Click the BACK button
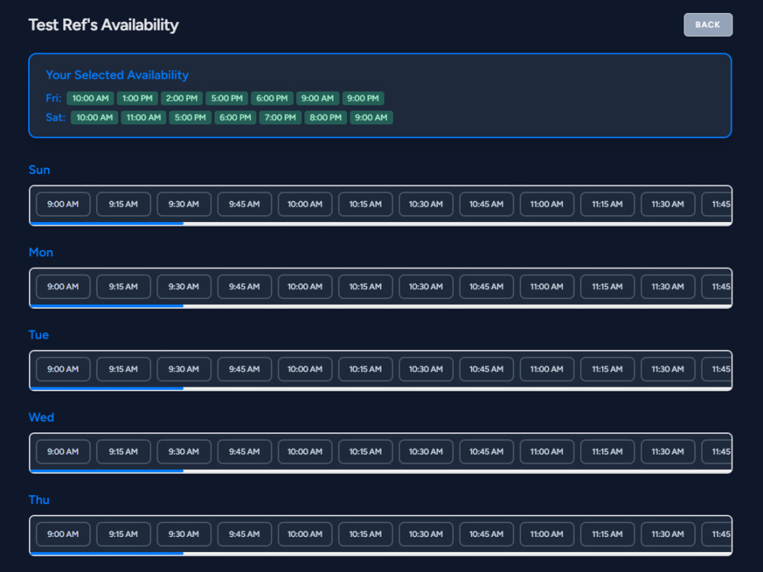This screenshot has height=572, width=763. (707, 25)
